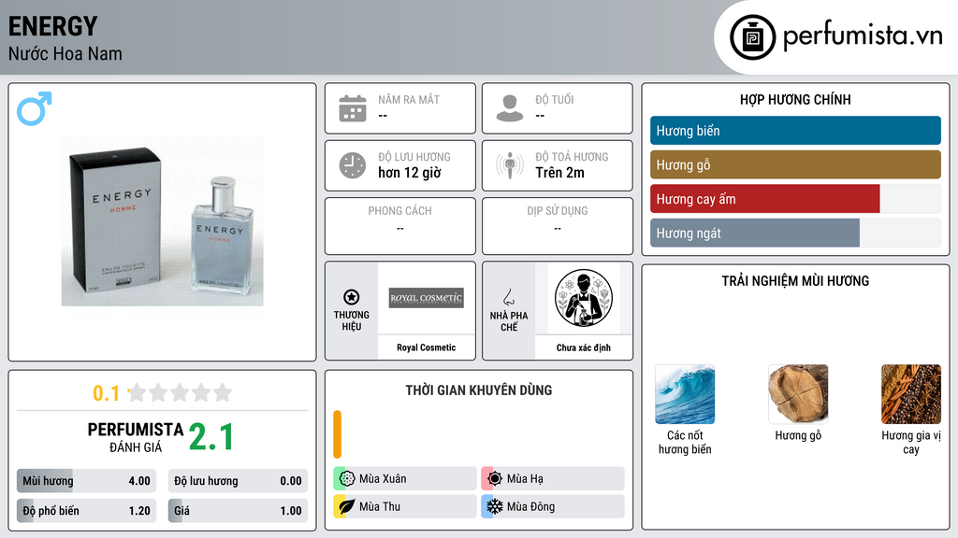Open the Chưa xác định perfumer link
Screen dimensions: 958x538
[584, 347]
